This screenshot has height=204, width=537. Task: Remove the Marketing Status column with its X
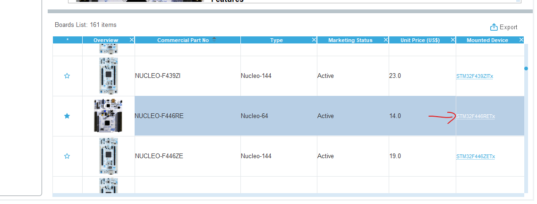(385, 40)
